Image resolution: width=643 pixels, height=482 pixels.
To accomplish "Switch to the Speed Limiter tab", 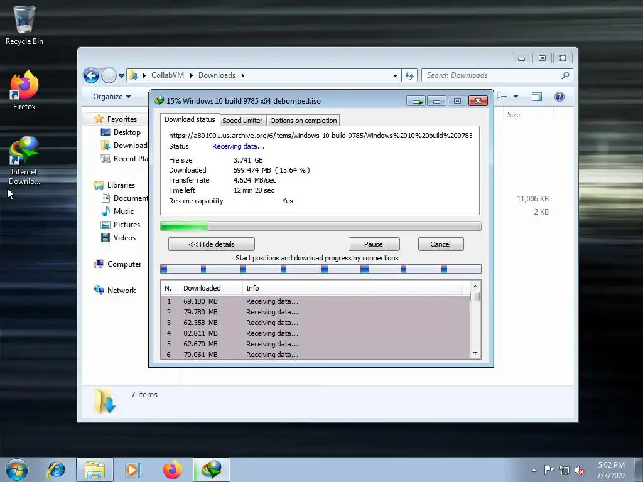I will [x=242, y=120].
